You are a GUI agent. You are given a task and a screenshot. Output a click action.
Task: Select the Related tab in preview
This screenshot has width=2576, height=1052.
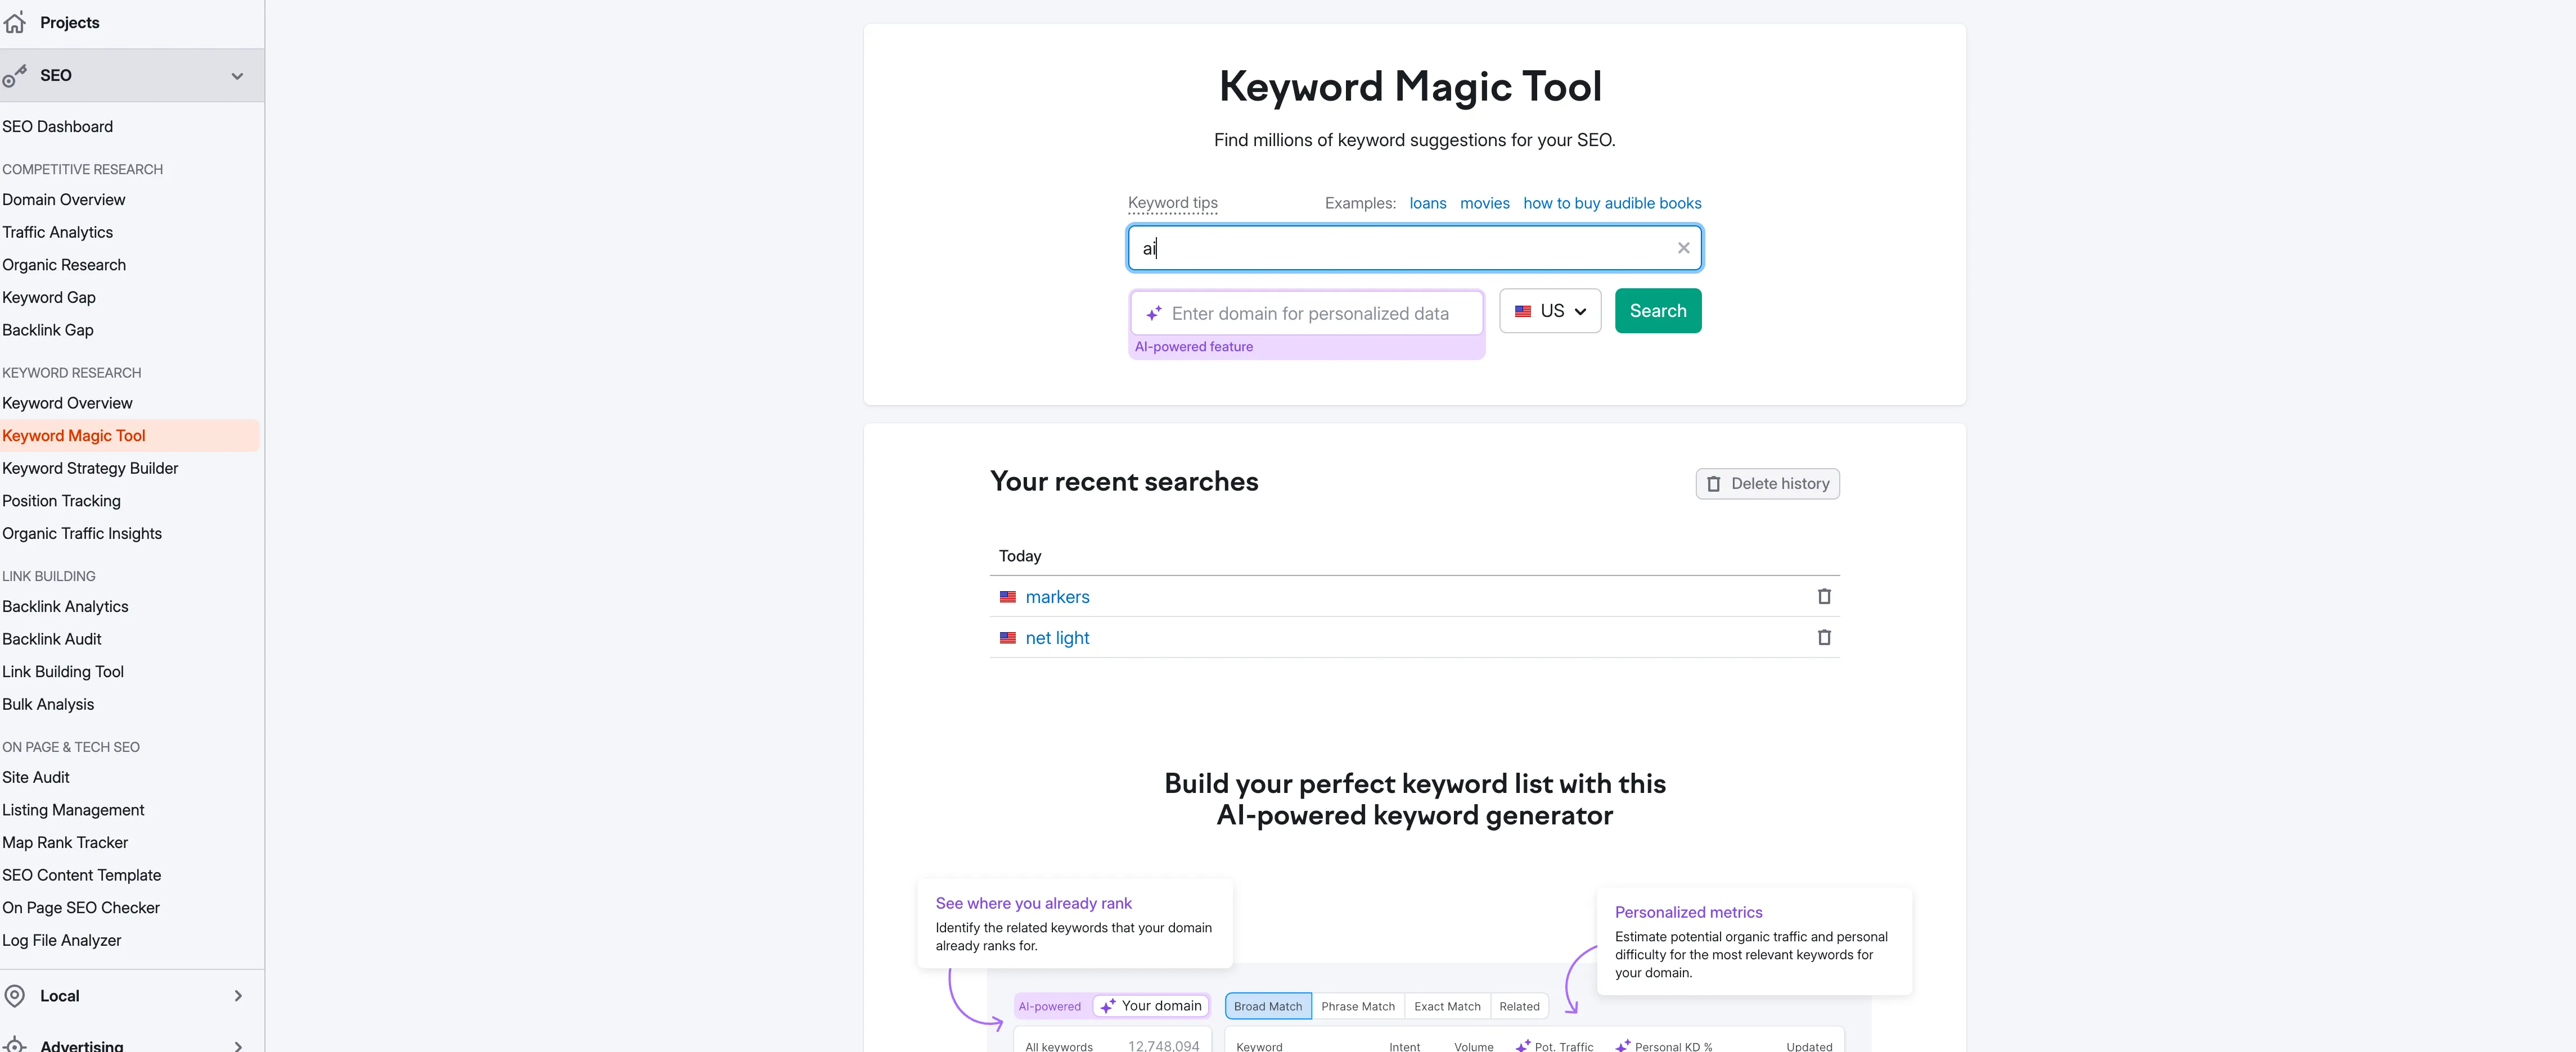pyautogui.click(x=1519, y=1006)
